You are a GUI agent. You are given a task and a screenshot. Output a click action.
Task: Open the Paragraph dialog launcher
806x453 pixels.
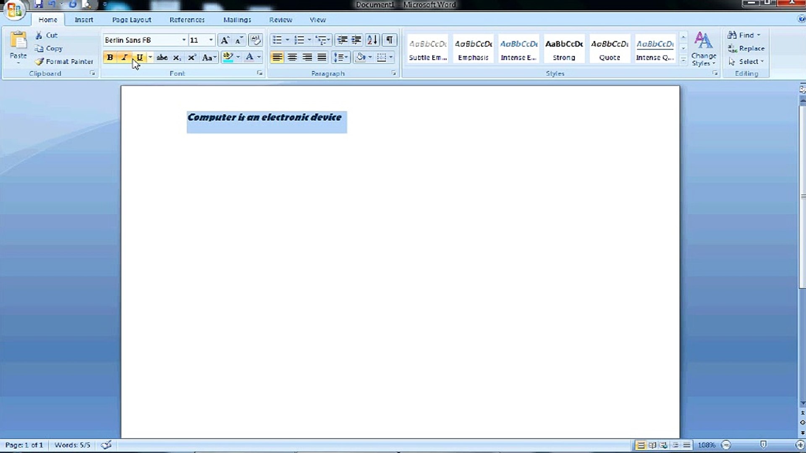(x=394, y=73)
